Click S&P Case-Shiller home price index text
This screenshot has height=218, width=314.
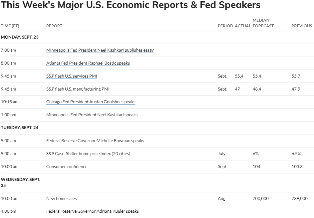point(88,153)
